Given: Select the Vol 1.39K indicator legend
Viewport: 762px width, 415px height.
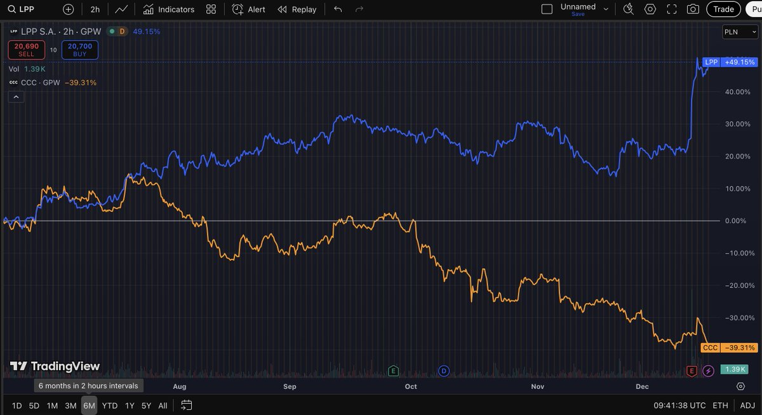Looking at the screenshot, I should click(x=27, y=69).
